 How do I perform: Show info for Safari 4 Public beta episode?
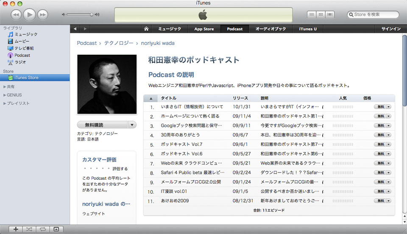pos(323,173)
